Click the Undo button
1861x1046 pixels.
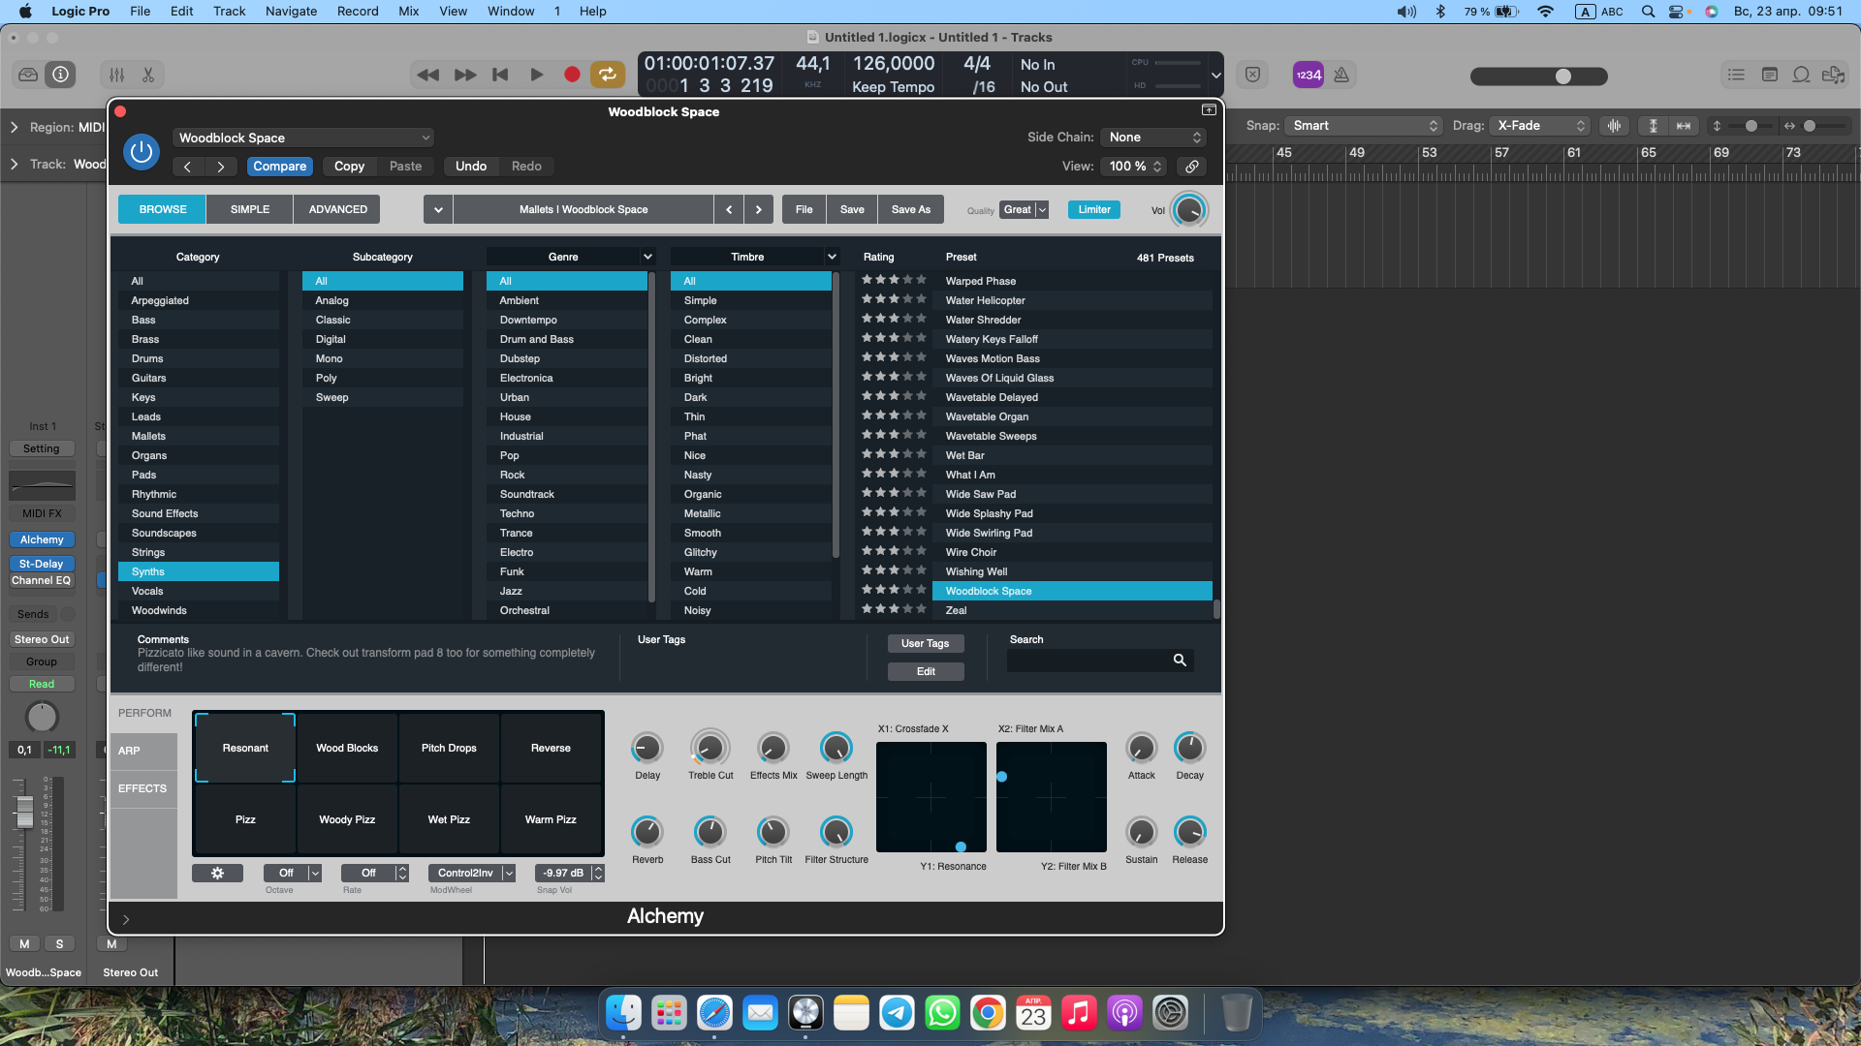pyautogui.click(x=471, y=167)
